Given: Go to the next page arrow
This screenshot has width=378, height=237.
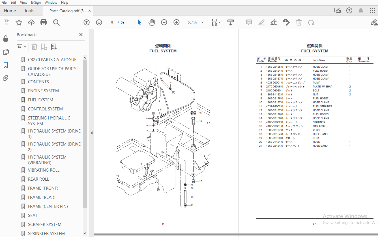Looking at the screenshot, I should pos(99,22).
